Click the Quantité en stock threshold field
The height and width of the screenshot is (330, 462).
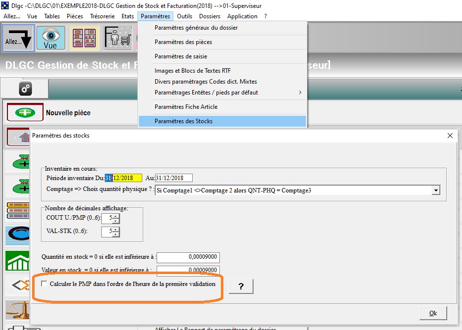coord(188,257)
